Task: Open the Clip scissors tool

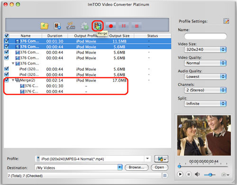Action: click(x=71, y=26)
